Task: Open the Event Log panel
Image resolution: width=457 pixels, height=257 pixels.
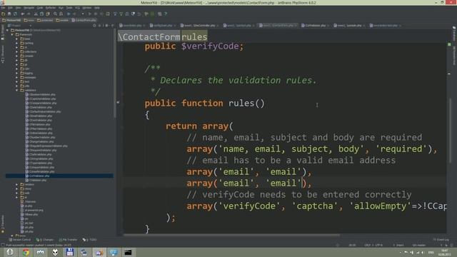Action: click(x=441, y=240)
